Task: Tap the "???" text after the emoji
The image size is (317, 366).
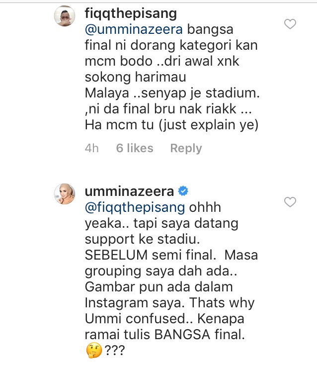Action: click(115, 351)
